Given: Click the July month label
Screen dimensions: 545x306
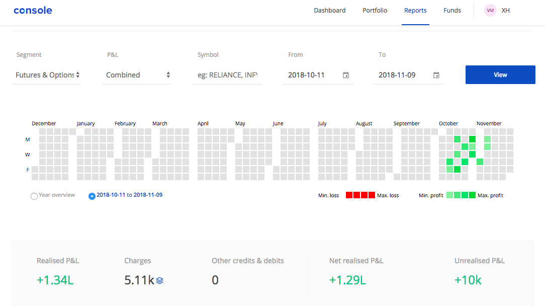Looking at the screenshot, I should click(x=322, y=124).
